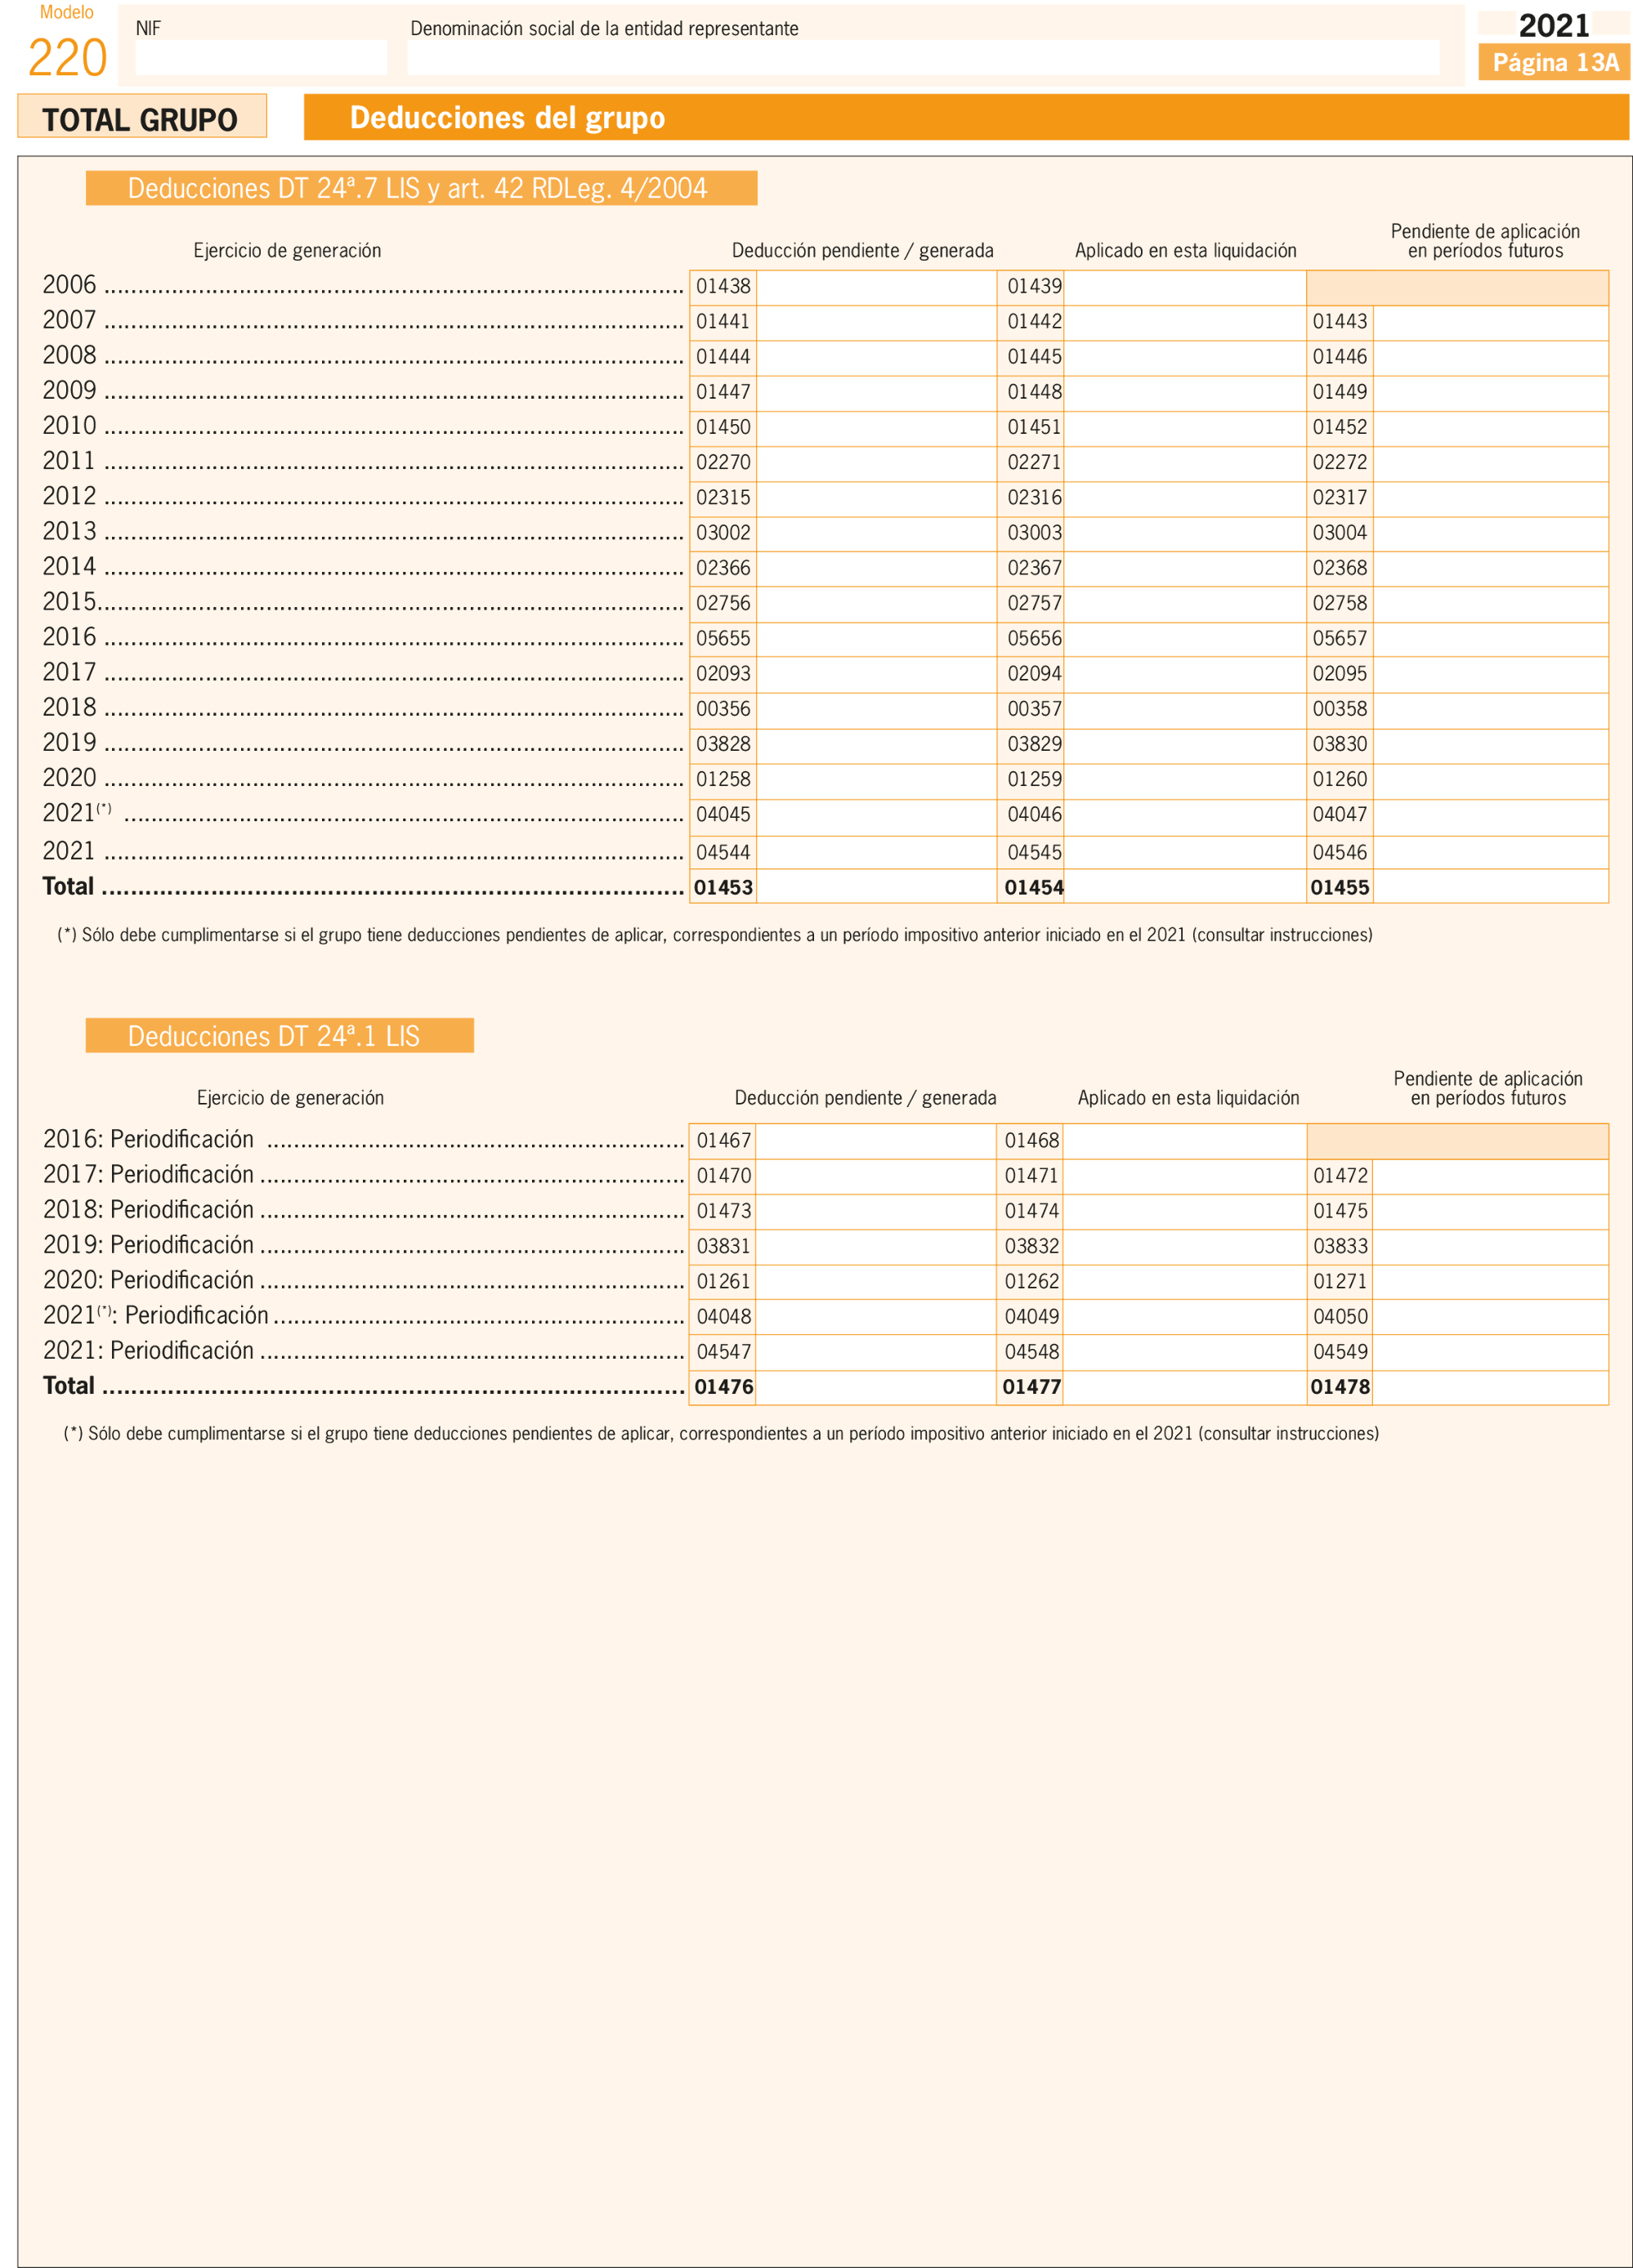The width and height of the screenshot is (1633, 2268).
Task: Click the 'TOTAL GRUPO' label box
Action: click(142, 117)
